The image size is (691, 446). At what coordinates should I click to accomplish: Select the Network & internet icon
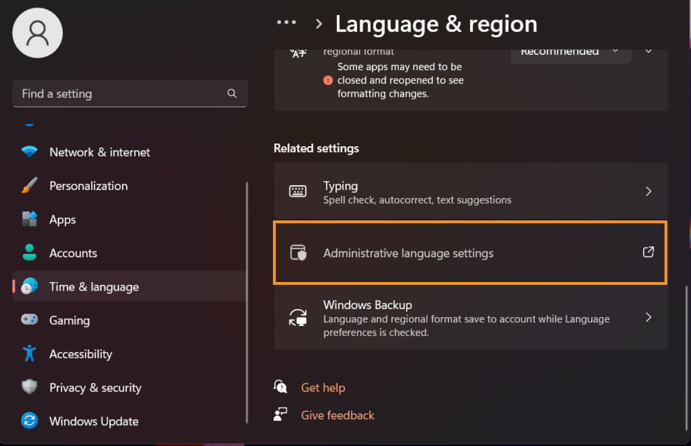click(x=29, y=152)
